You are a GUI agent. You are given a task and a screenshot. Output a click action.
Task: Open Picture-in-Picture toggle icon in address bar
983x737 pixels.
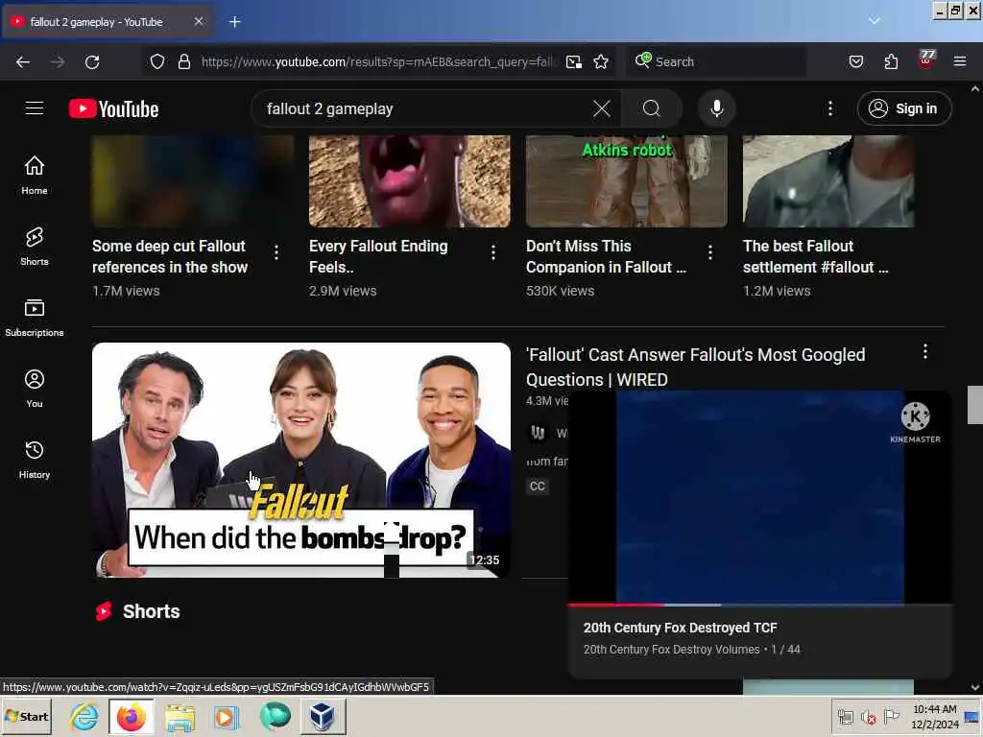574,61
